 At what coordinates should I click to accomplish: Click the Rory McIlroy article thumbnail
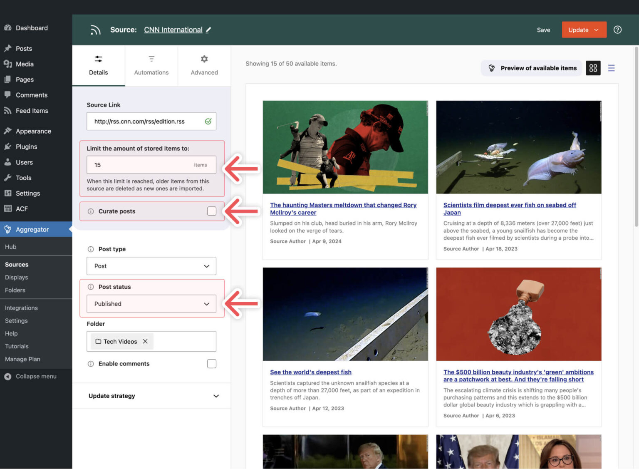345,147
